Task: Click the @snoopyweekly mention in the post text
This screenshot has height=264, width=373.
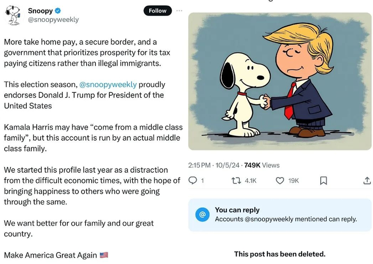Action: [x=108, y=84]
